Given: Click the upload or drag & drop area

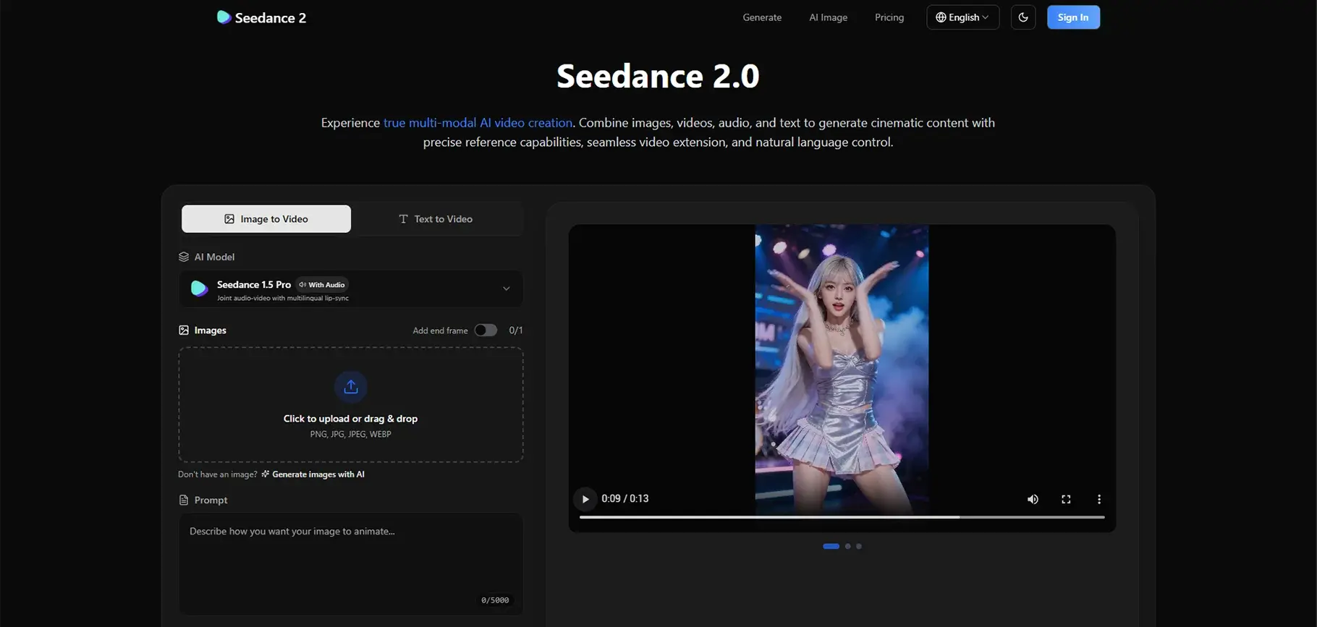Looking at the screenshot, I should [x=351, y=404].
